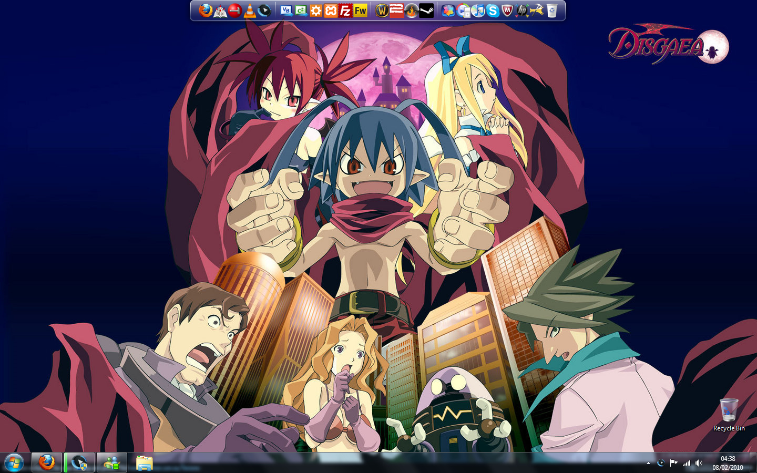Launch Visual C# from the dock
Screen dimensions: 757x473
(x=301, y=10)
